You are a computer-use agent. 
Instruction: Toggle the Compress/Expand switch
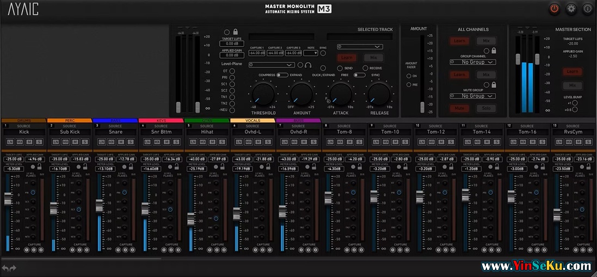282,75
